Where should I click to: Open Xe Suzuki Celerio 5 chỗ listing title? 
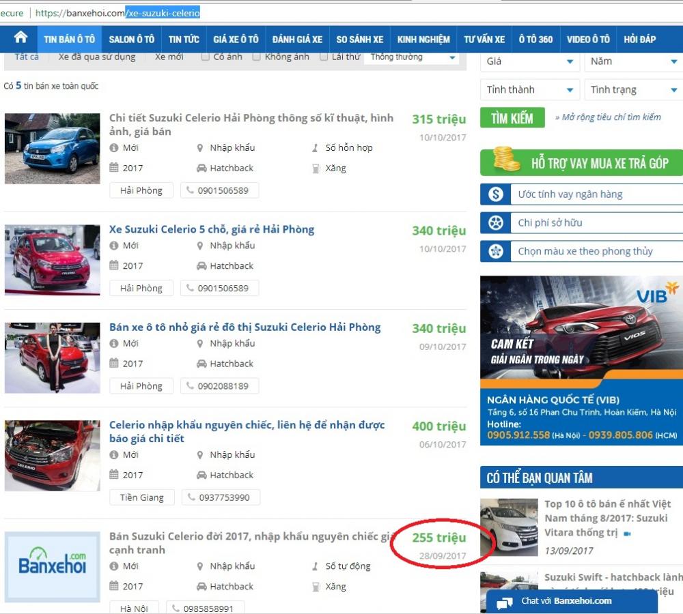coord(212,229)
